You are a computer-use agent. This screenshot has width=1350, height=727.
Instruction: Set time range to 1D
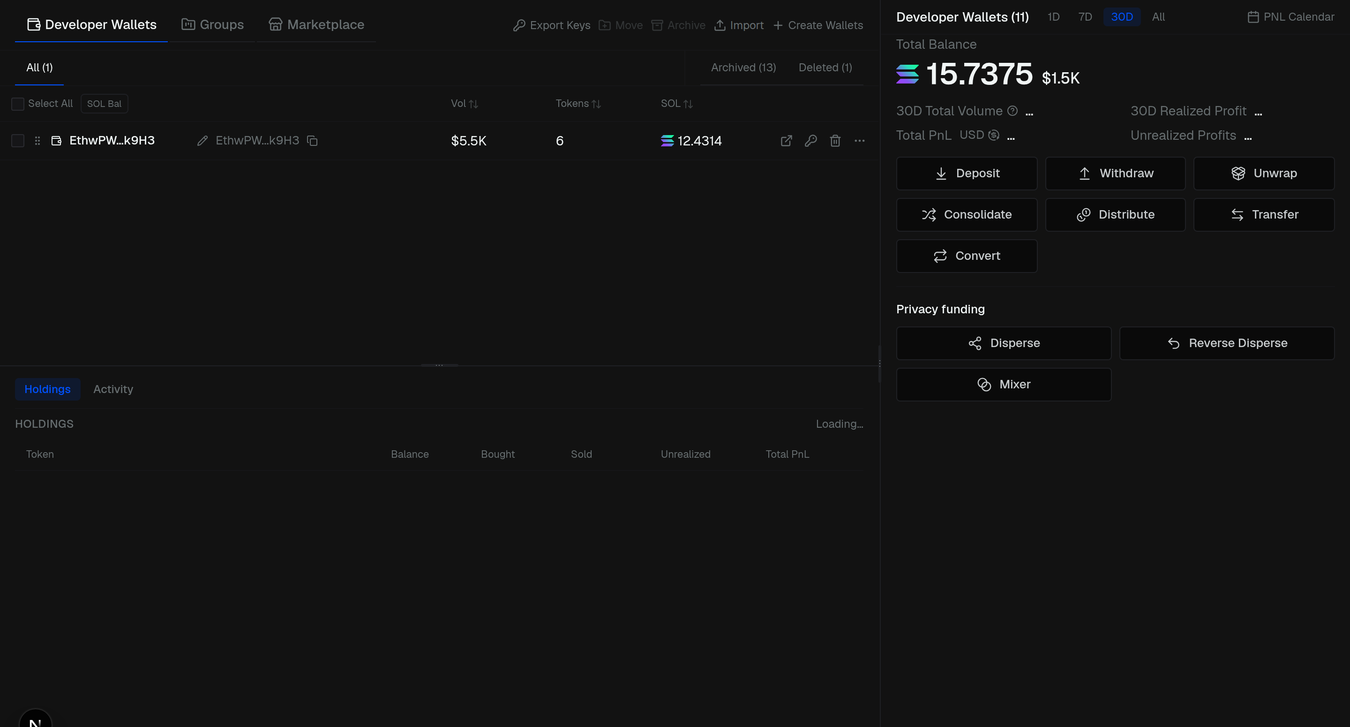click(x=1053, y=17)
